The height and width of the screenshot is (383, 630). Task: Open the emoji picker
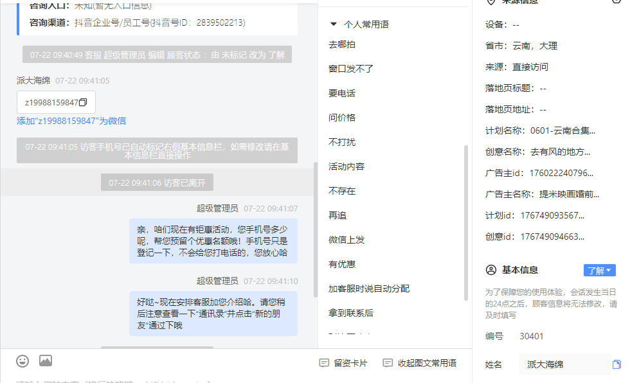click(x=22, y=361)
